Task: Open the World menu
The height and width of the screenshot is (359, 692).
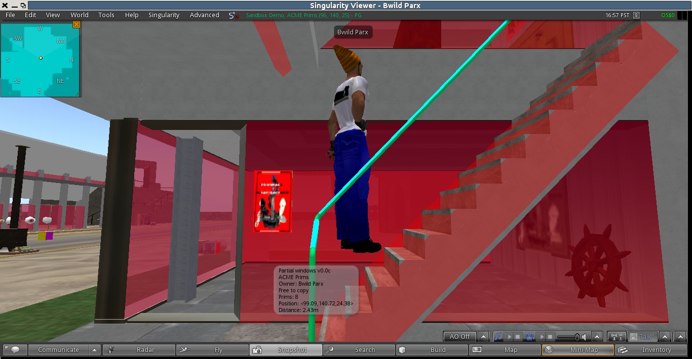Action: pos(80,15)
